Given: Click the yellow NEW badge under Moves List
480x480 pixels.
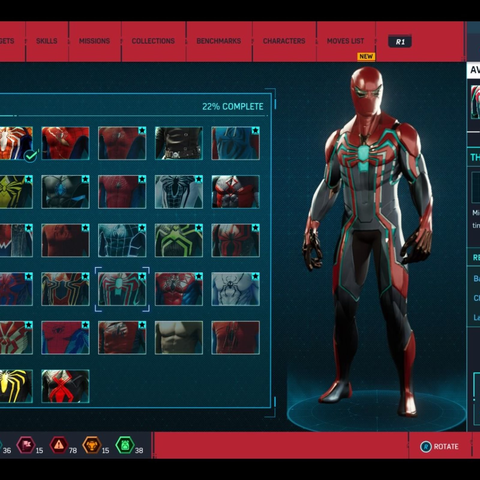Looking at the screenshot, I should 366,56.
